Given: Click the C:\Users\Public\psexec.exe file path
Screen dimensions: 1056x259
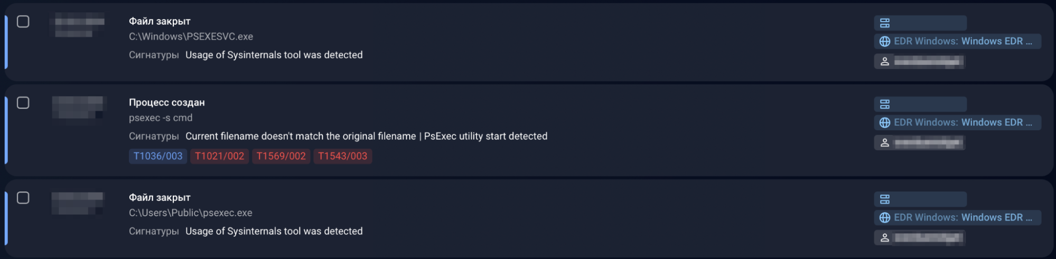Looking at the screenshot, I should tap(190, 213).
